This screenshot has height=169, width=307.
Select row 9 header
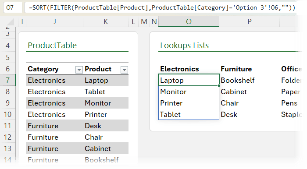(x=7, y=103)
